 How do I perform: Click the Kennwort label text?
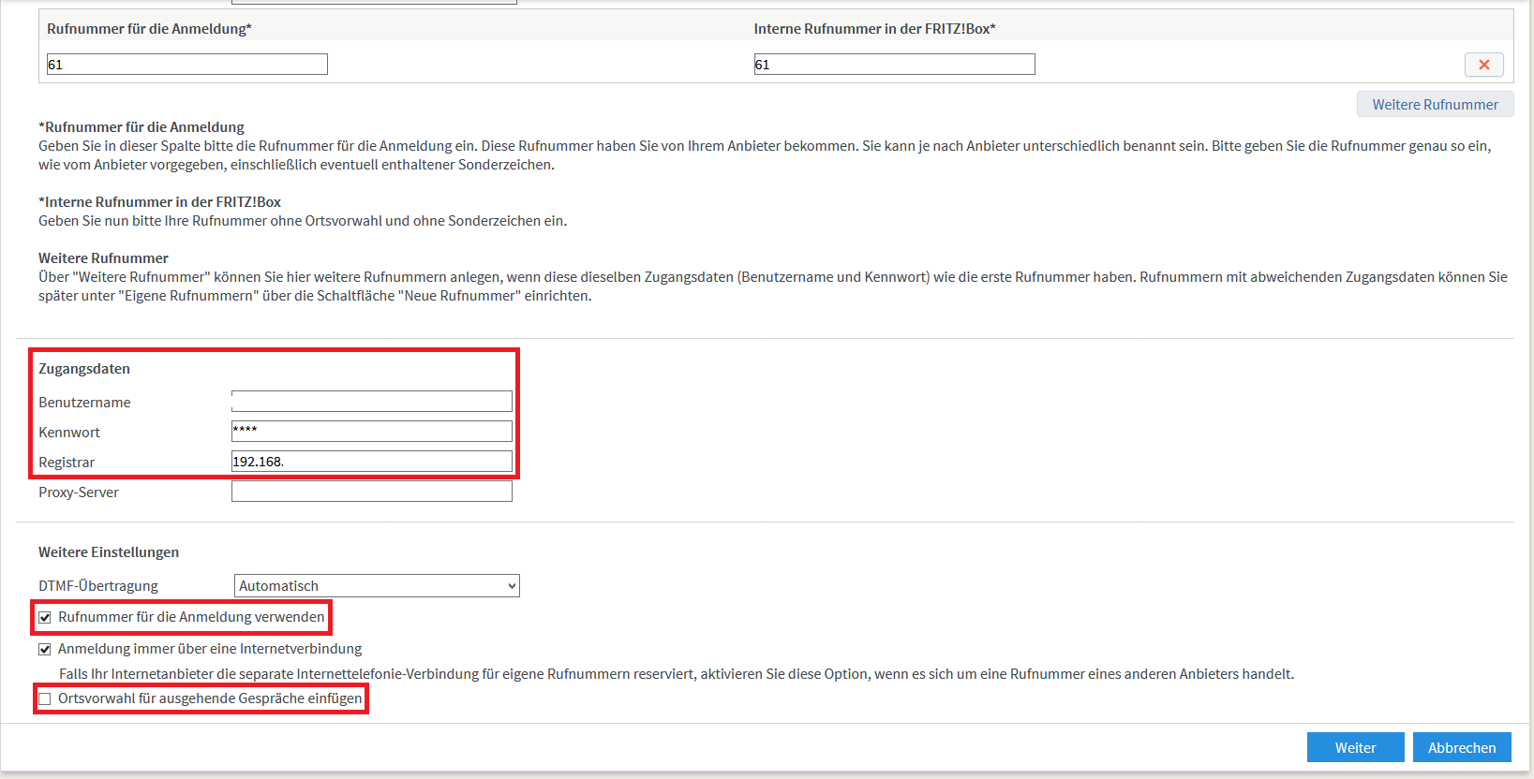[x=69, y=433]
